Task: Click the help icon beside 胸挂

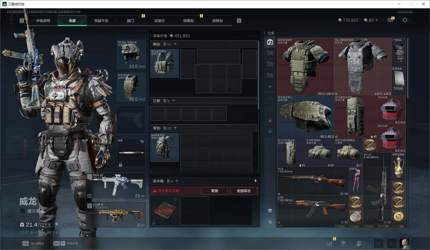Action: pyautogui.click(x=175, y=44)
